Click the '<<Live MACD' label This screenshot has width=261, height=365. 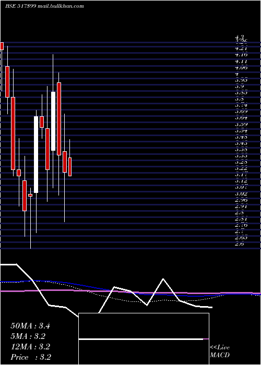pyautogui.click(x=220, y=351)
